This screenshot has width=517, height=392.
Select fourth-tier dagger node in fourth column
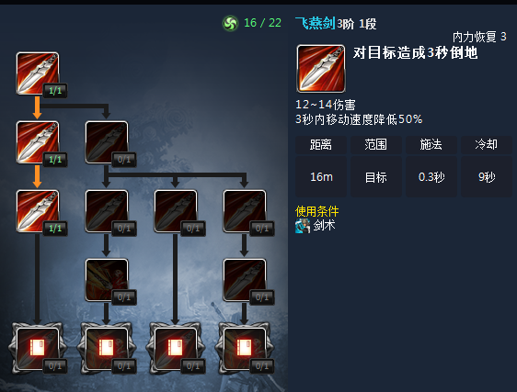pos(245,280)
